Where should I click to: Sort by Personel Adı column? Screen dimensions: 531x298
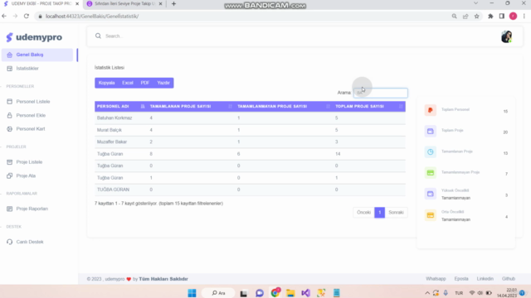[x=121, y=106]
